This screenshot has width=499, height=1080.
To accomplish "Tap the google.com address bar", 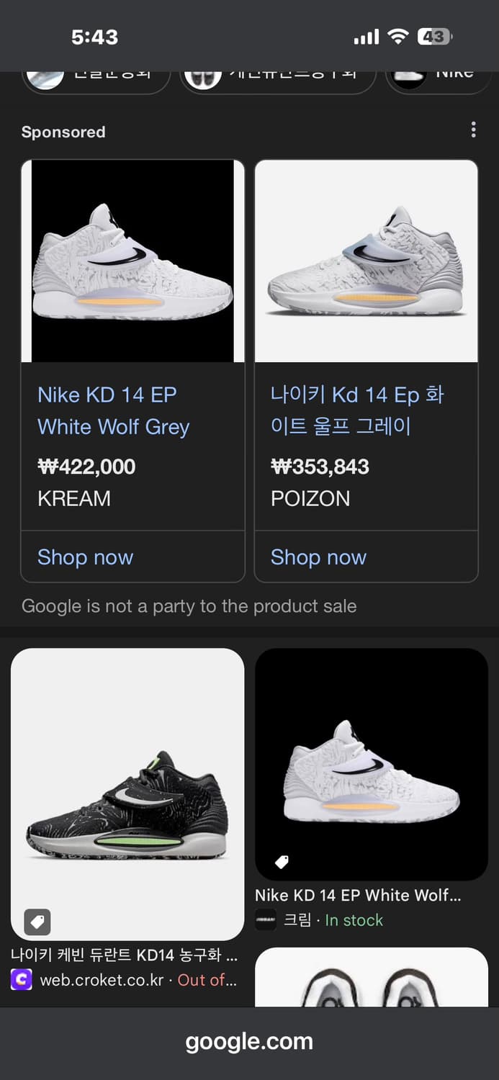I will (249, 1042).
